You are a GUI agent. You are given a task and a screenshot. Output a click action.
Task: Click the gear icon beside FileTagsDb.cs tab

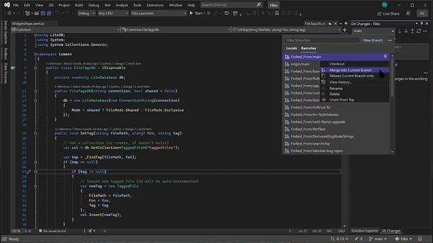[346, 24]
